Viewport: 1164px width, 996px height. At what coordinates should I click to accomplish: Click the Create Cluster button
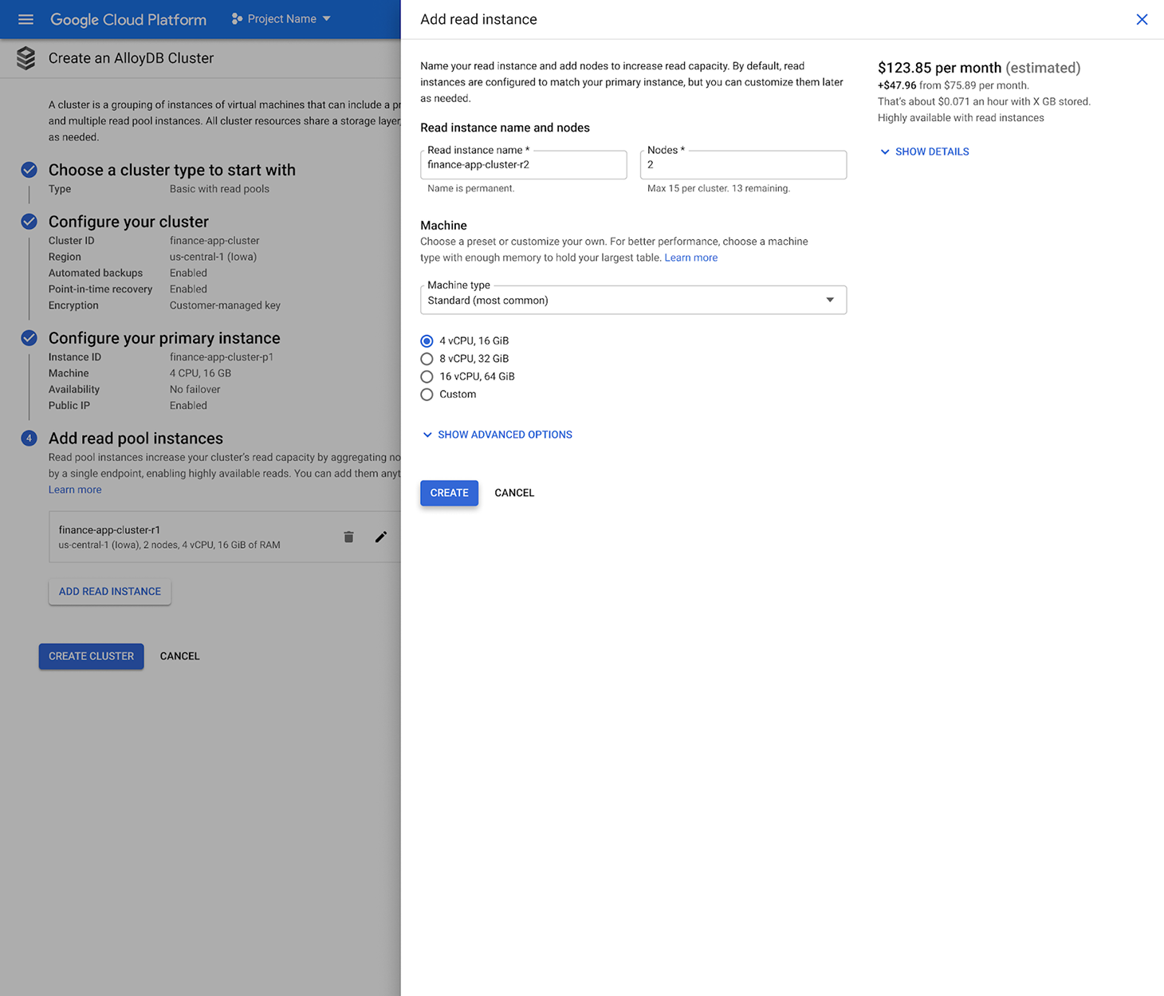[x=91, y=656]
